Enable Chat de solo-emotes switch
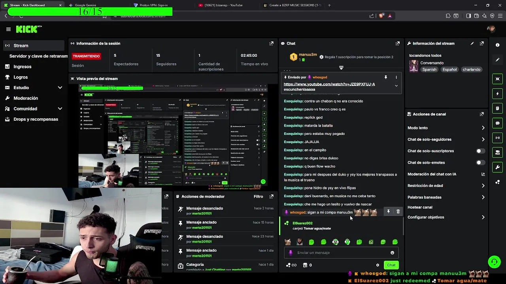The height and width of the screenshot is (284, 506). 480,163
